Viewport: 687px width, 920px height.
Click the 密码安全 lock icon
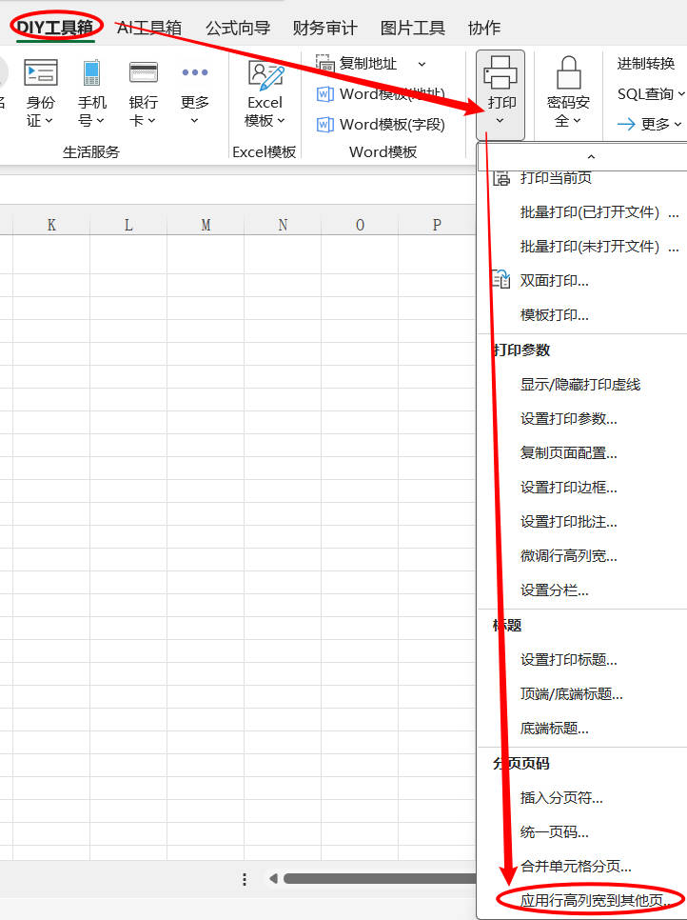pos(569,73)
